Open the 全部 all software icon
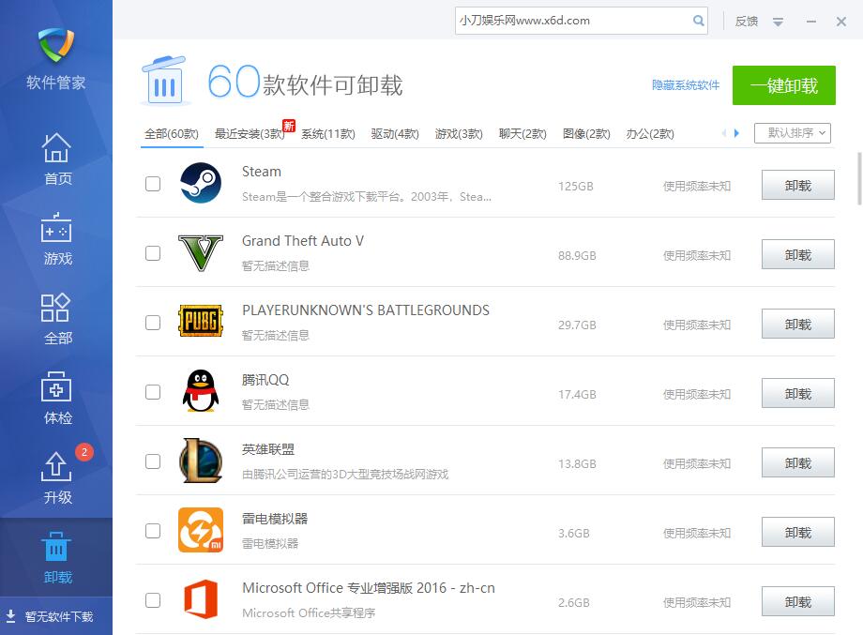 (x=57, y=309)
